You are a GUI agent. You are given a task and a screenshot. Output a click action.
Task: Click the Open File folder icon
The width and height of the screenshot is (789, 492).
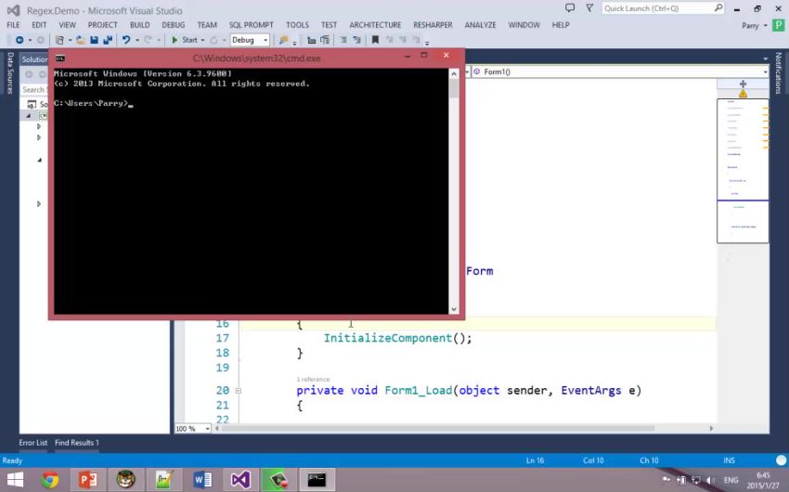(x=81, y=40)
